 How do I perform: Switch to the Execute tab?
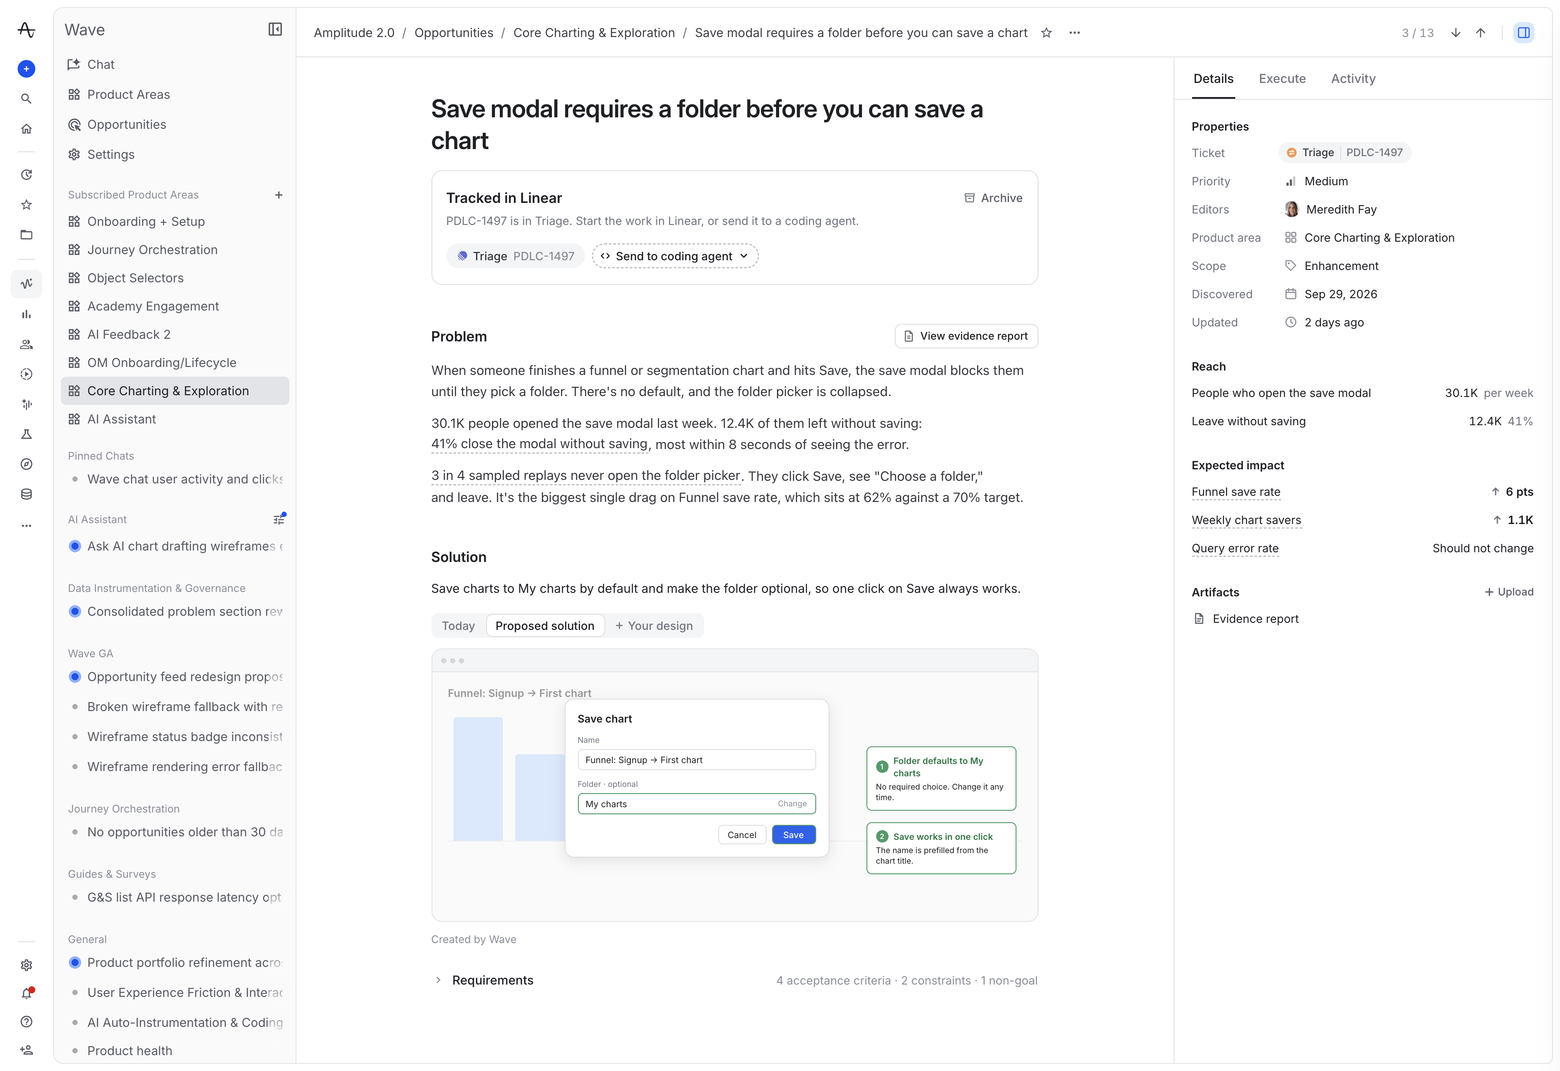coord(1282,79)
